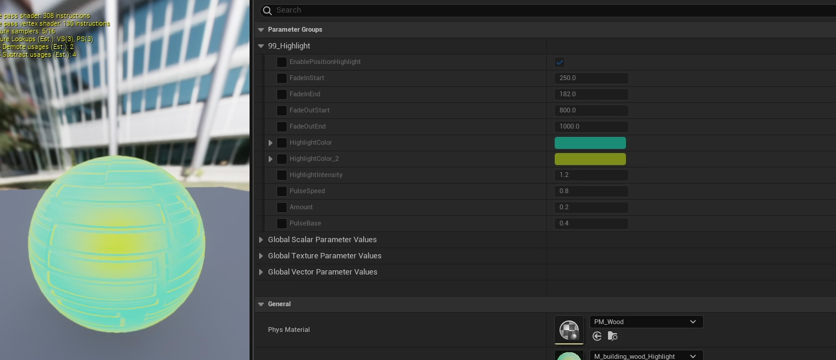
Task: Expand the HighlightColor_2 parameter arrow
Action: [x=270, y=159]
